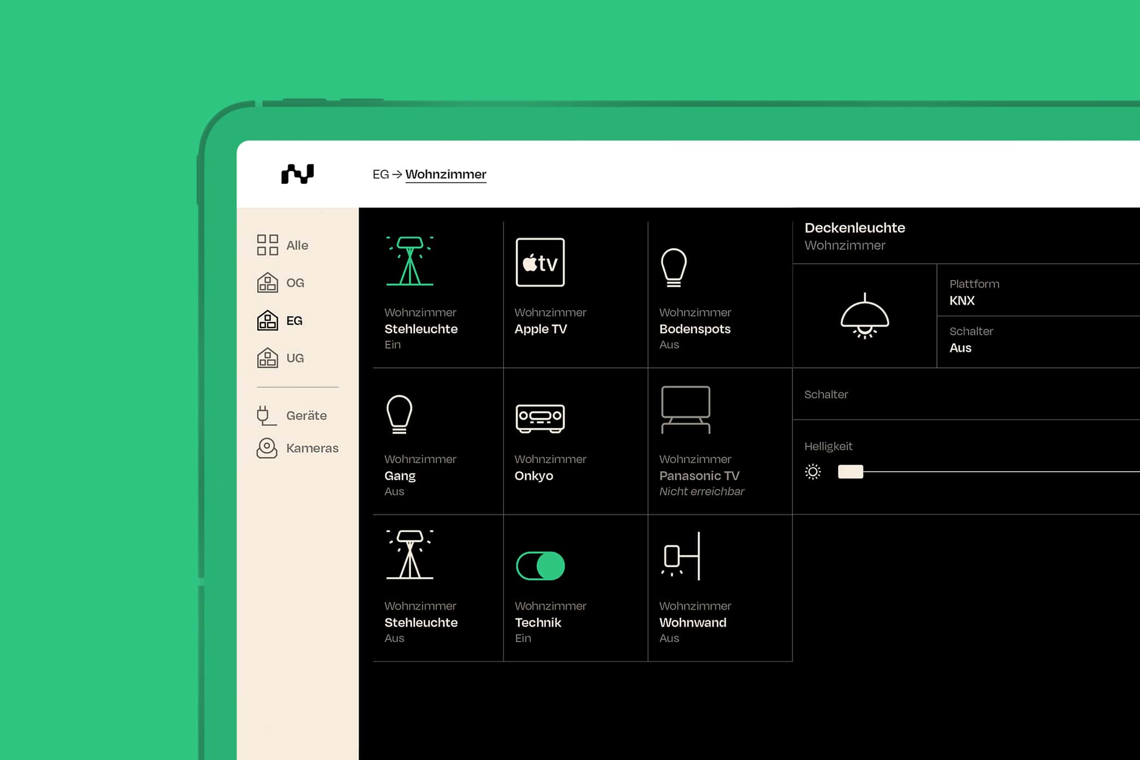Switch to the OG floor
The image size is (1140, 760).
[281, 283]
